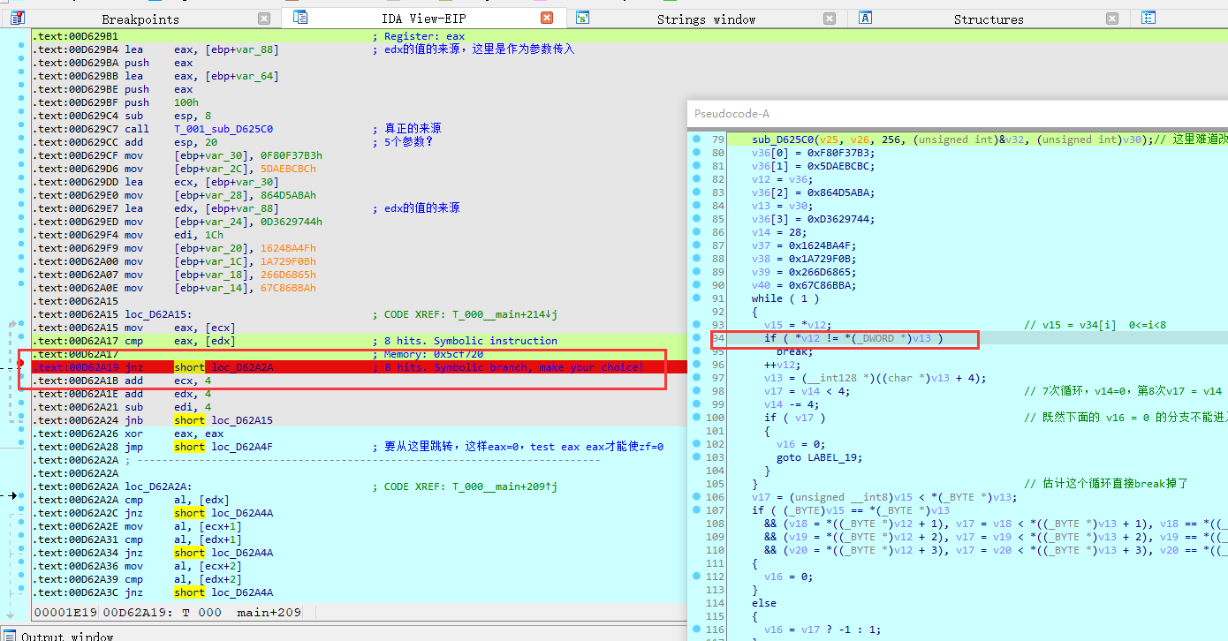Close the Breakpoints tab

264,19
